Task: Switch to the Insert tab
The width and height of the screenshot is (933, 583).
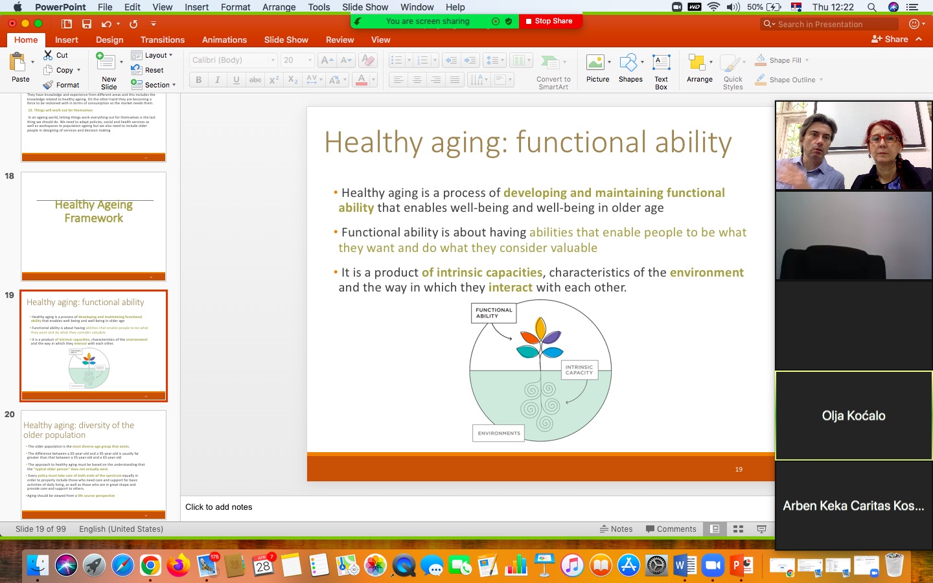Action: point(66,40)
